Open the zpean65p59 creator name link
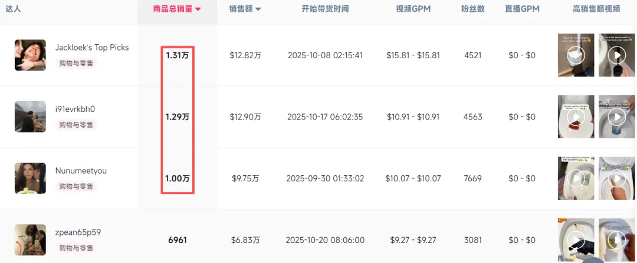The height and width of the screenshot is (263, 637). [78, 232]
